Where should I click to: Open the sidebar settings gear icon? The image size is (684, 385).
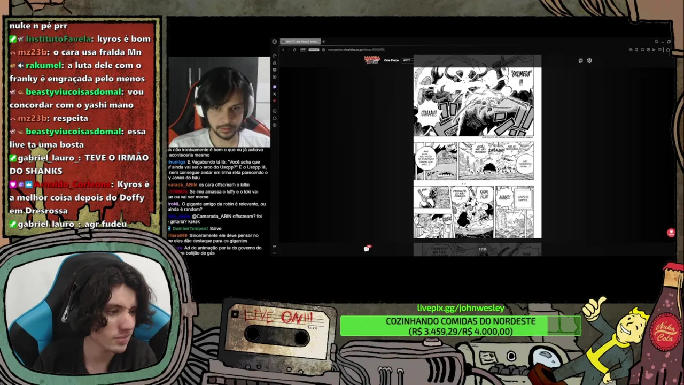click(x=275, y=125)
